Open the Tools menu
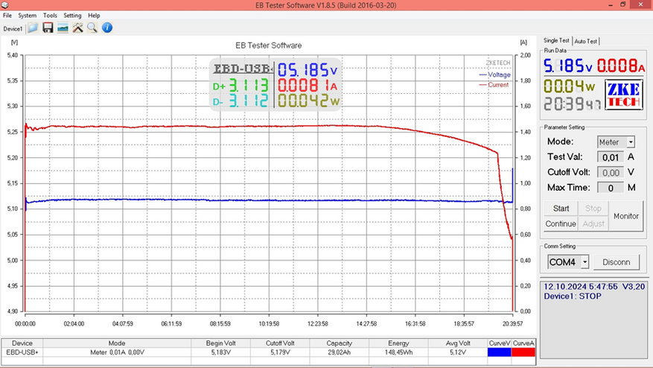Viewport: 653px width, 368px height. [50, 16]
